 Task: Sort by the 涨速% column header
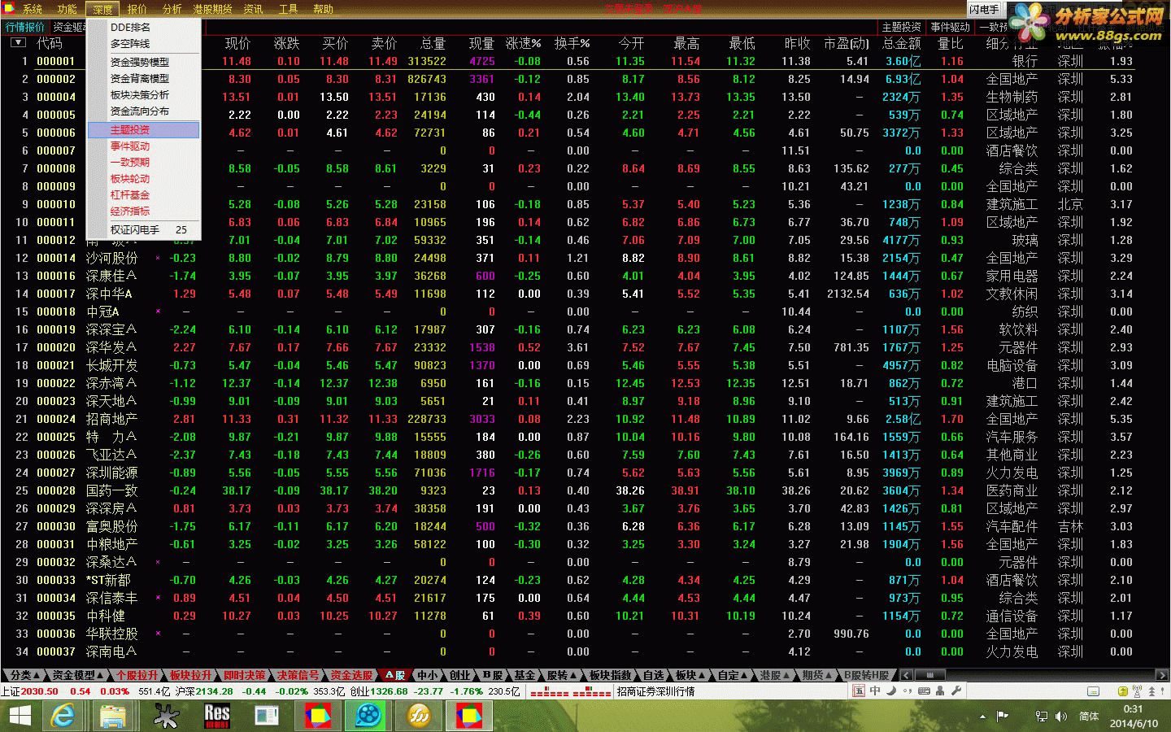[x=524, y=43]
